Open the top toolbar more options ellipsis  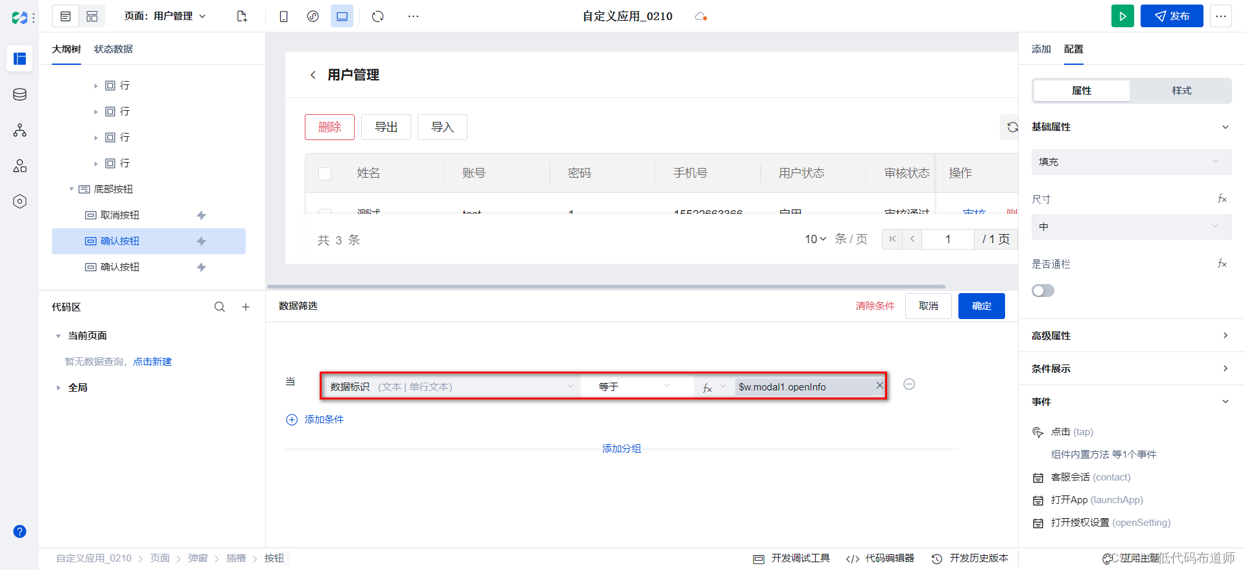point(414,16)
